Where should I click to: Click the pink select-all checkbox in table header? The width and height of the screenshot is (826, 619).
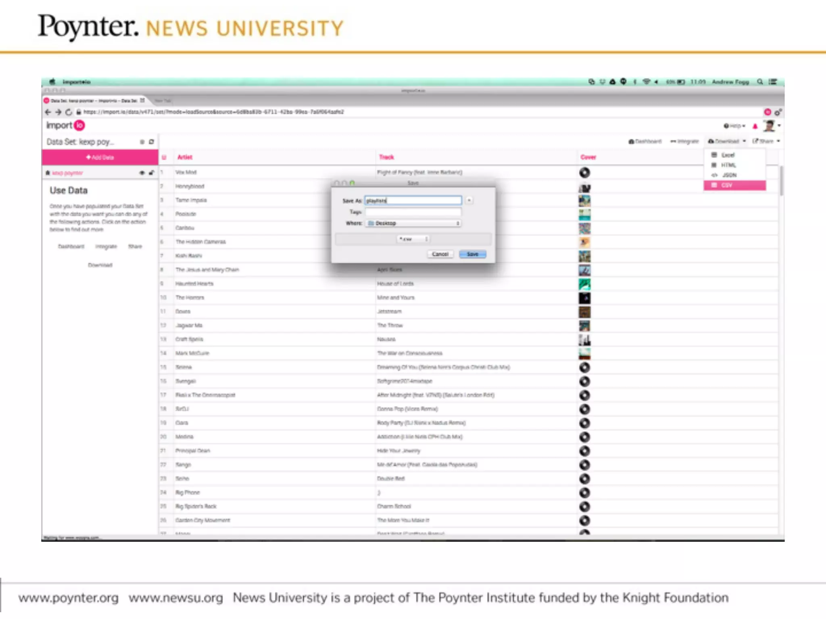[164, 158]
